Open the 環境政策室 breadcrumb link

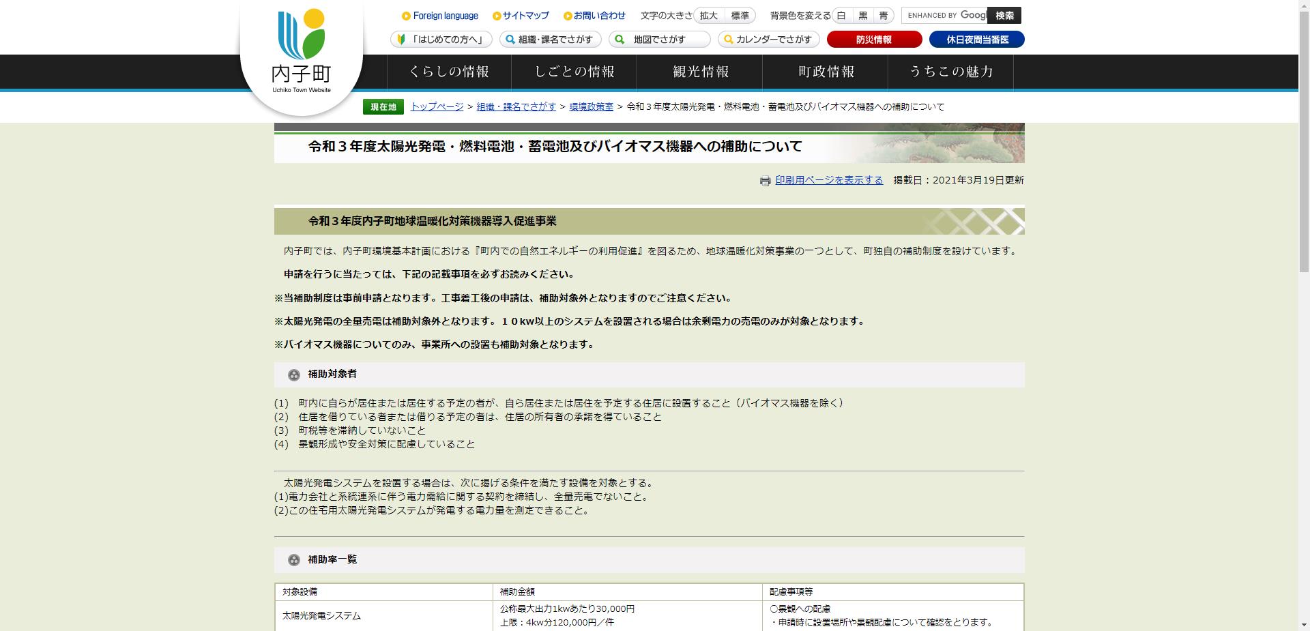[x=591, y=106]
